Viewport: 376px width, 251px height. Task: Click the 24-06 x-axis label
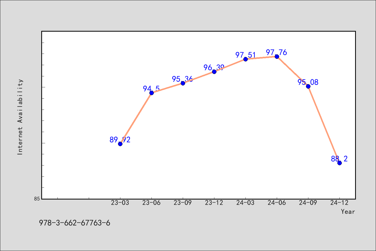pos(277,203)
